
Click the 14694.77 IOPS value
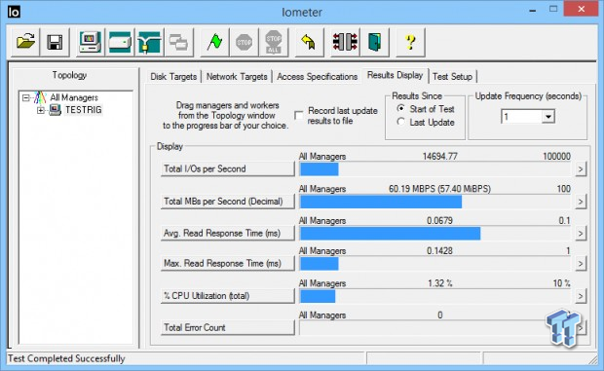tap(440, 156)
